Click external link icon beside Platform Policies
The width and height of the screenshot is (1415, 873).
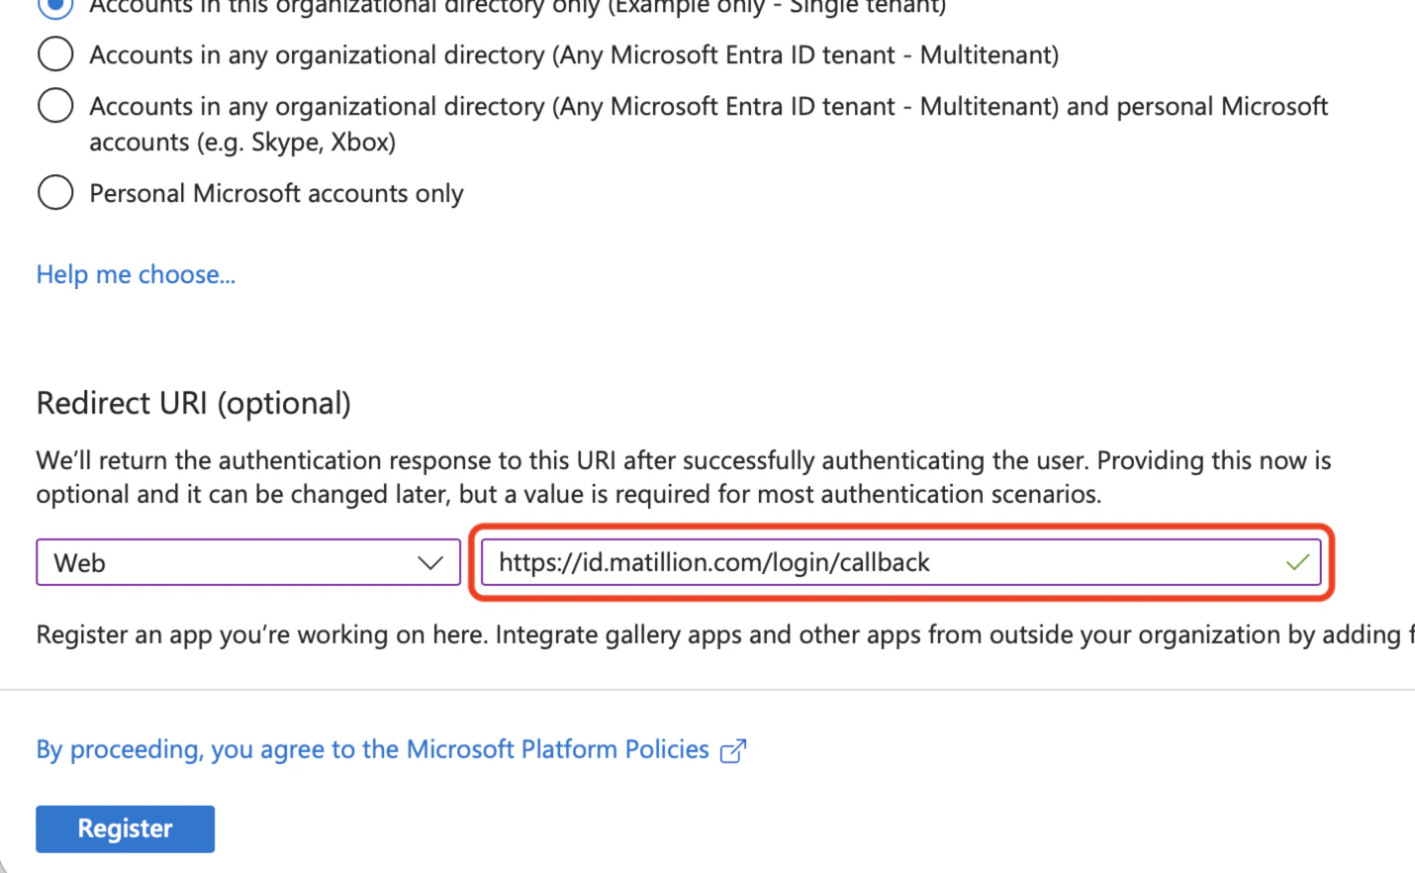pyautogui.click(x=733, y=751)
